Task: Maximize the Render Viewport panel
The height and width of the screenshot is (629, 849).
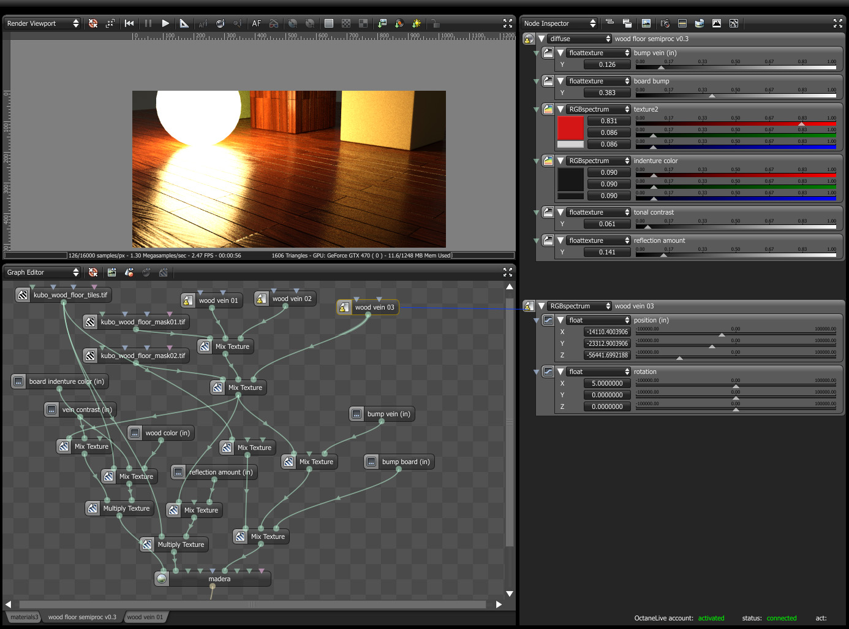Action: pos(508,23)
